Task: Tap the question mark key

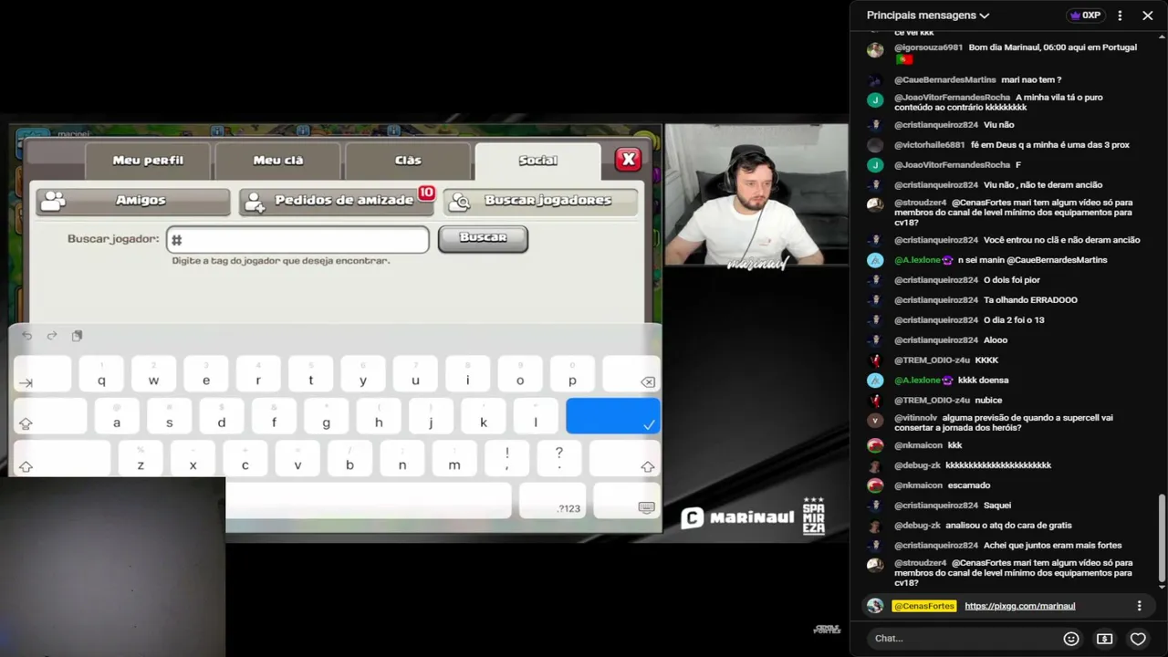Action: 559,458
